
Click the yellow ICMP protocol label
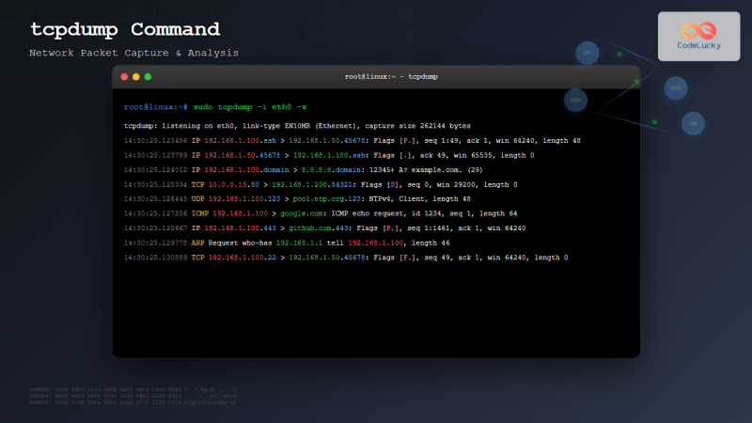point(200,213)
